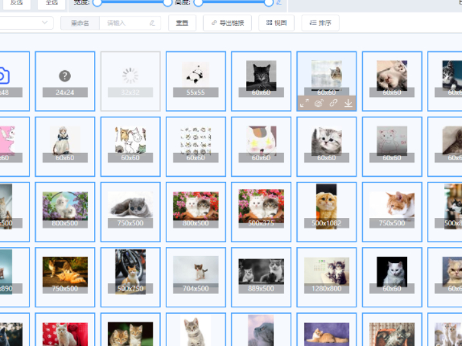Click the 全选 select all button
This screenshot has width=462, height=346.
pos(52,3)
